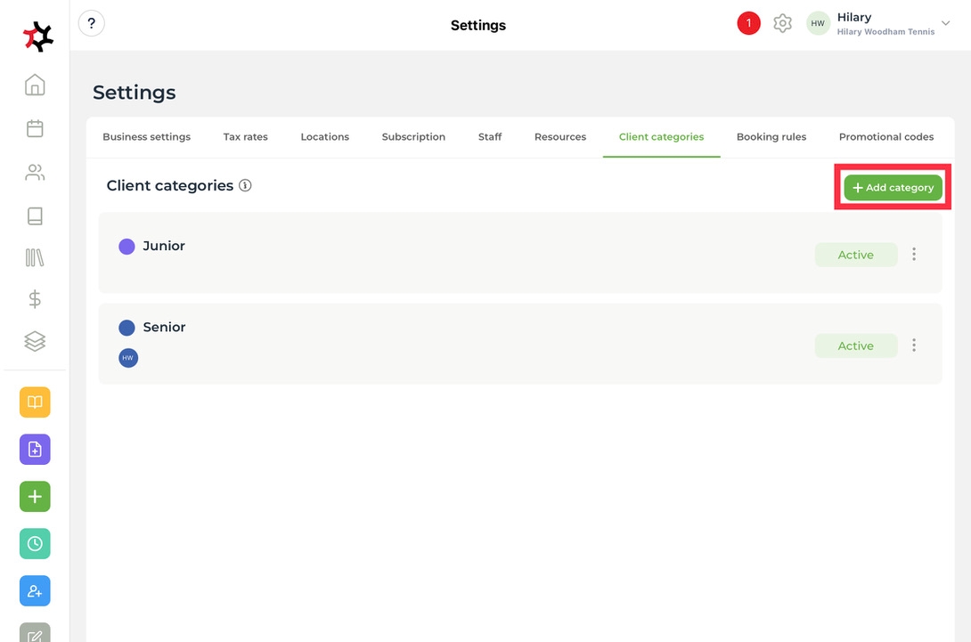Switch to the Tax rates tab
The height and width of the screenshot is (642, 971).
click(245, 137)
